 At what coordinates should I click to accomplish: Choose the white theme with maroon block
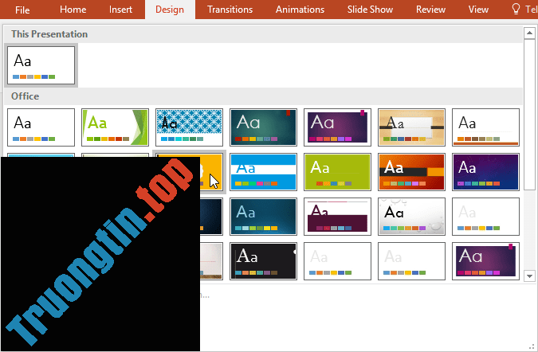[x=337, y=217]
